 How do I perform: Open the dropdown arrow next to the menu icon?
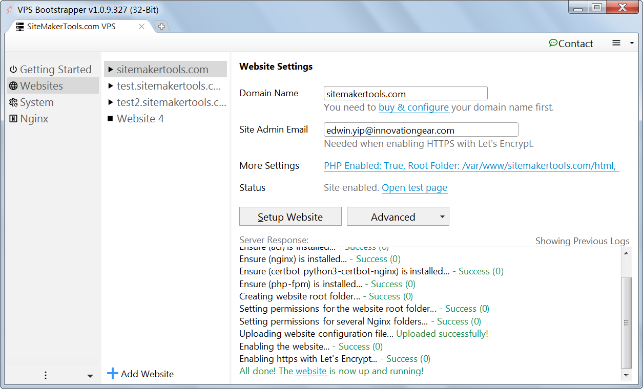(x=631, y=44)
